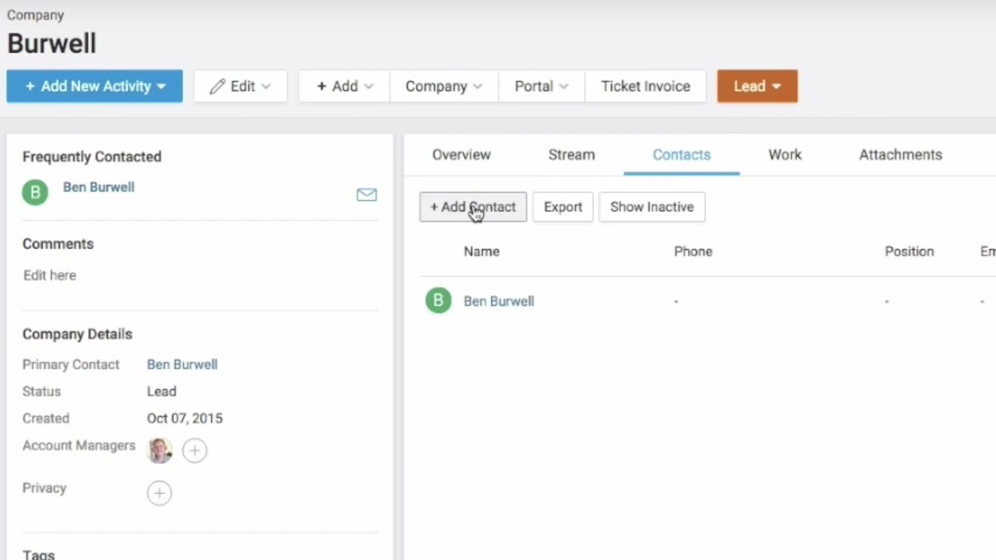
Task: Click the envelope email icon for Ben Burwell
Action: click(366, 194)
